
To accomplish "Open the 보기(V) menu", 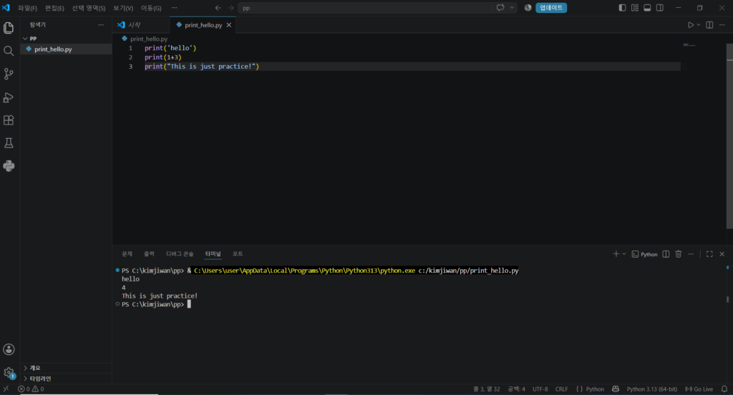I will (123, 8).
